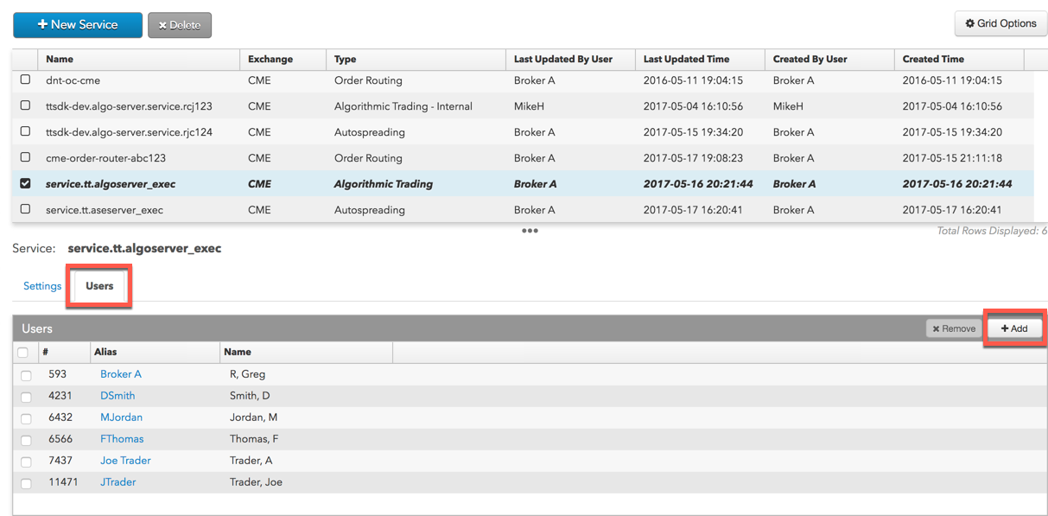Open Grid Options gear menu
Image resolution: width=1048 pixels, height=516 pixels.
click(1000, 23)
